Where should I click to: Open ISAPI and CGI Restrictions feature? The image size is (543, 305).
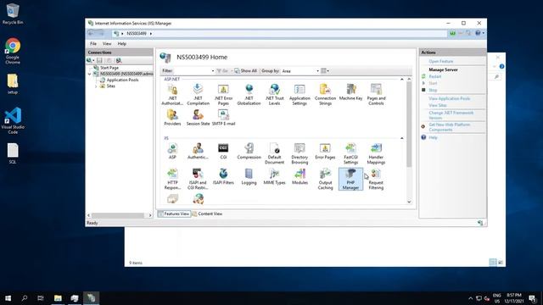tap(198, 179)
